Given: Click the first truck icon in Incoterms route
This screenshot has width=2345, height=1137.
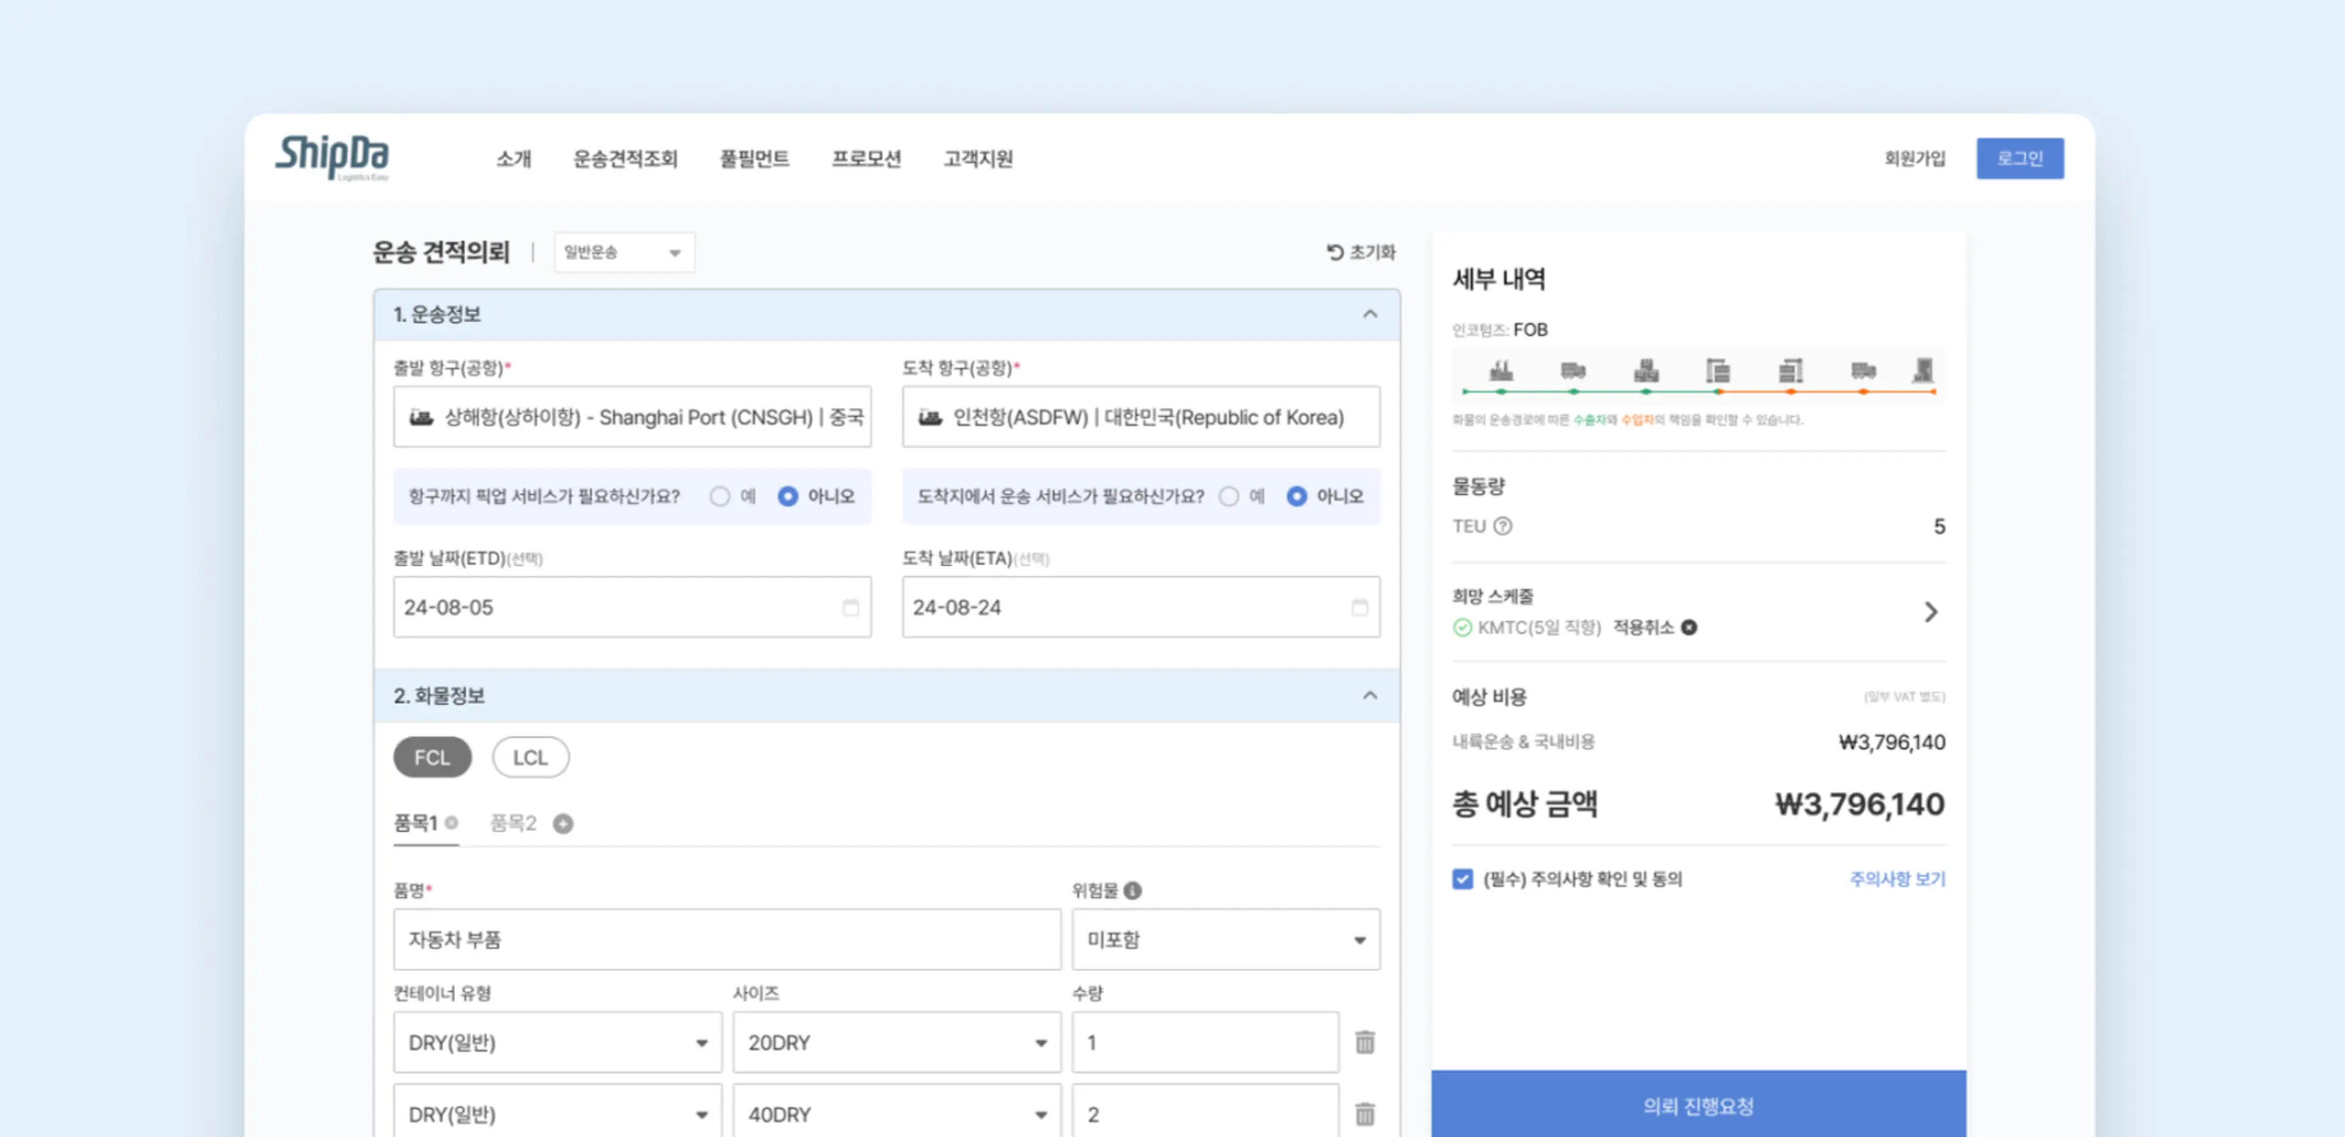Looking at the screenshot, I should click(1573, 370).
